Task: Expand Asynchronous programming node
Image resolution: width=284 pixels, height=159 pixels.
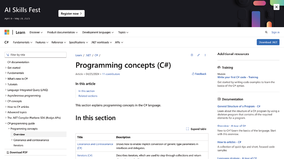Action: (6, 95)
